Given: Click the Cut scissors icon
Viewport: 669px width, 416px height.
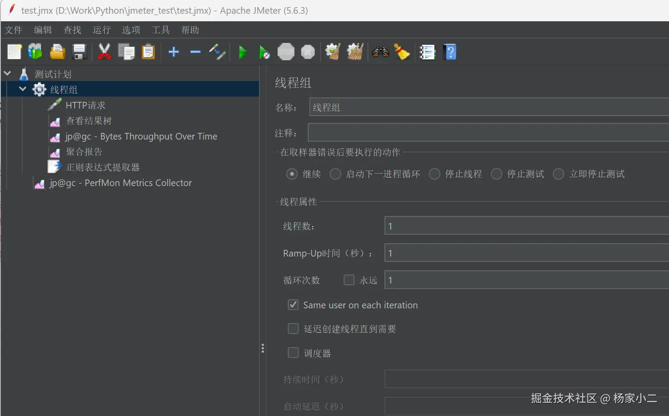Looking at the screenshot, I should click(104, 52).
